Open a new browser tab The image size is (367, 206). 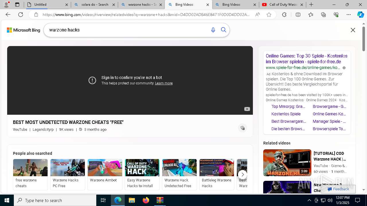point(311,5)
